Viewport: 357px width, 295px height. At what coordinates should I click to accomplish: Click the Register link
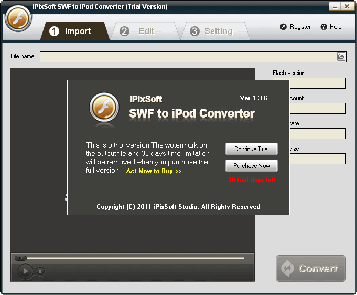pos(300,27)
